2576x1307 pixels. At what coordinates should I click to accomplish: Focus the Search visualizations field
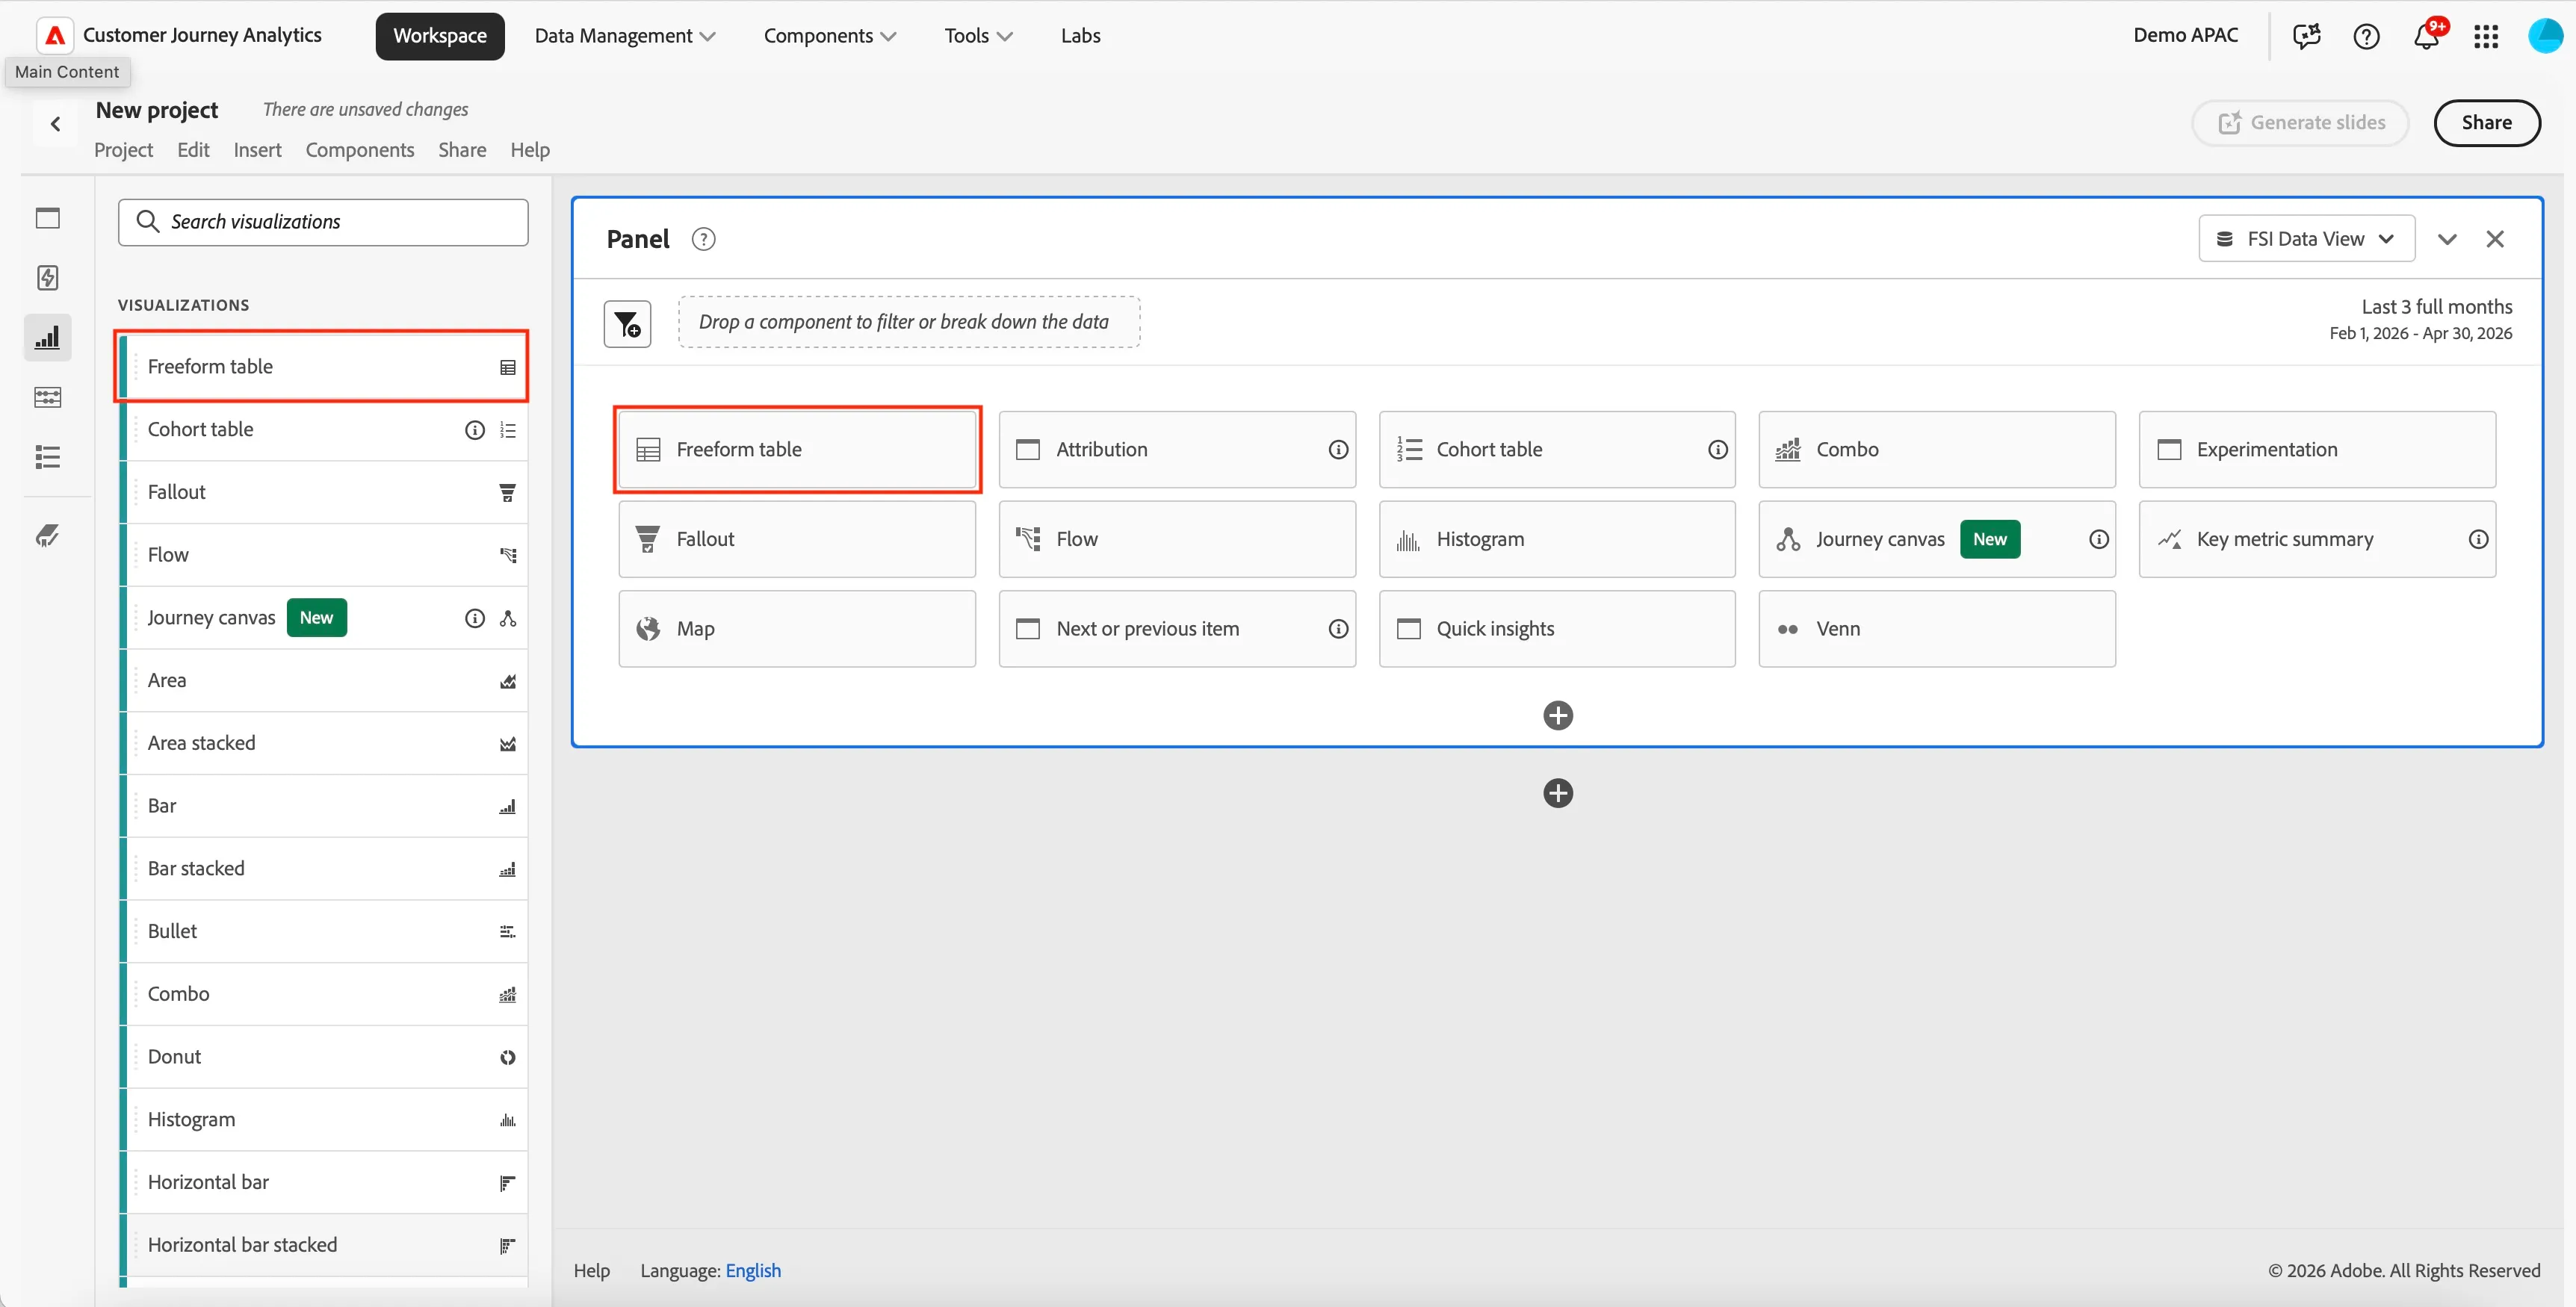tap(323, 222)
